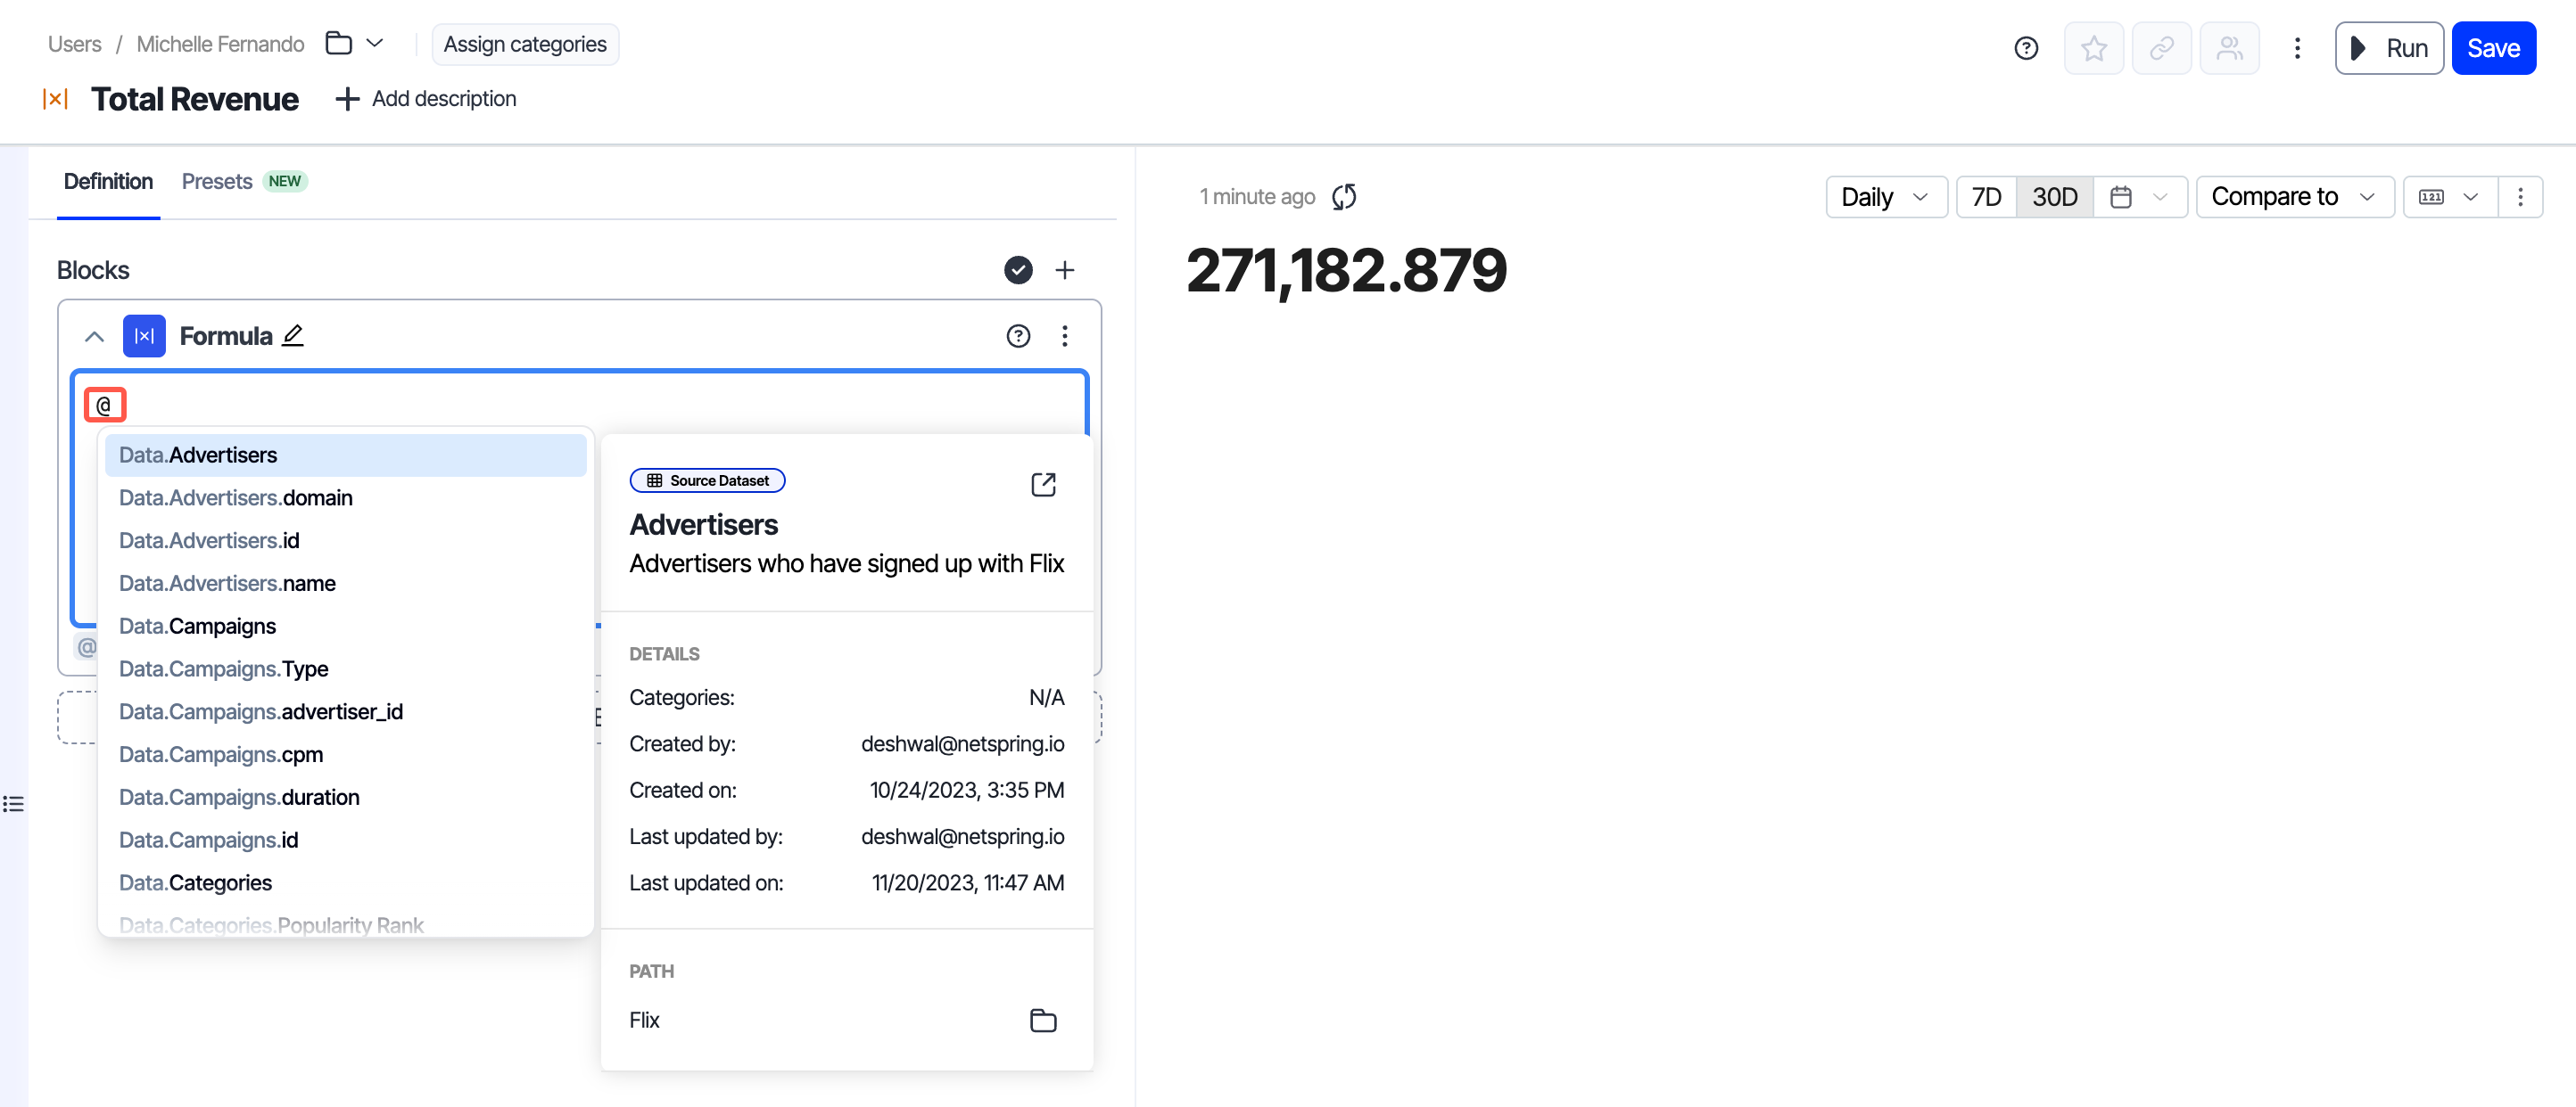
Task: Click the refresh results icon
Action: [1343, 197]
